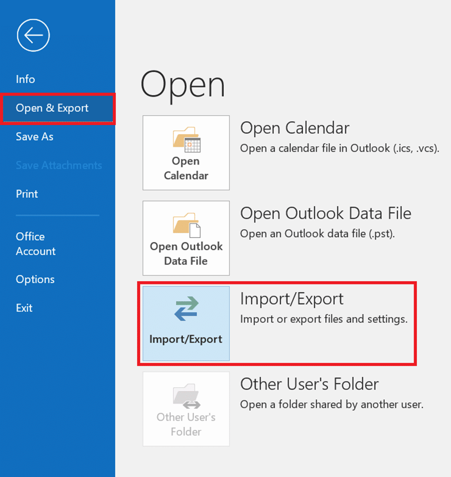Open the Save As page

(34, 136)
